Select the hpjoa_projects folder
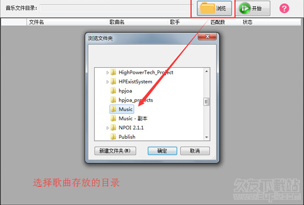Screen dimensions: 304x205 tap(132, 100)
